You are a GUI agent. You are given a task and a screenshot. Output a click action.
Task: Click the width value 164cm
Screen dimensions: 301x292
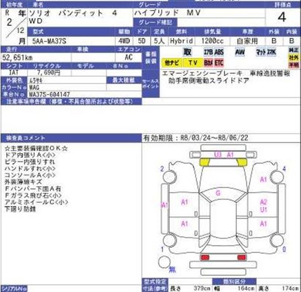246,288
